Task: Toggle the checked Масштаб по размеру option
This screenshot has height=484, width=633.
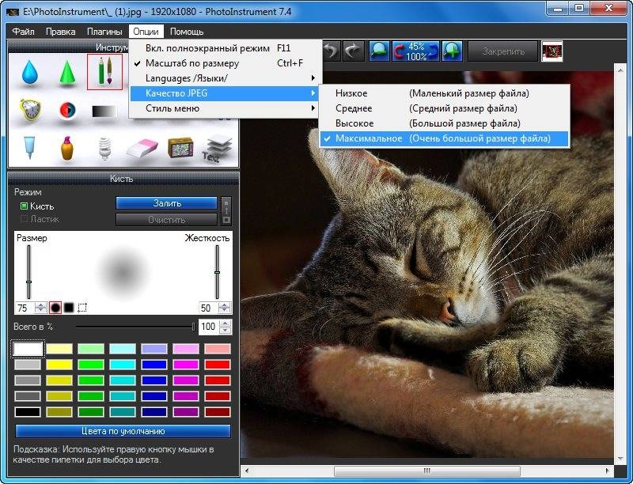Action: [226, 63]
